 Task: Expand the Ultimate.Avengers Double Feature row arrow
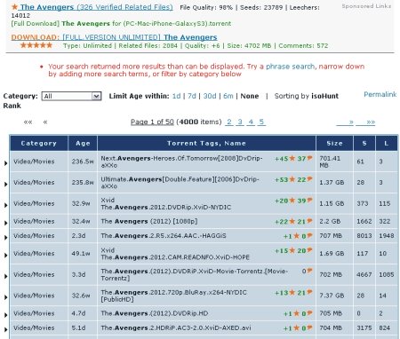click(x=5, y=184)
